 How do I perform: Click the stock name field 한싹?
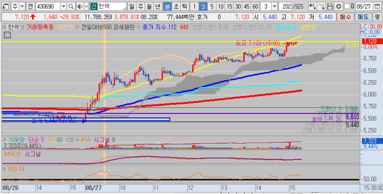tap(112, 6)
